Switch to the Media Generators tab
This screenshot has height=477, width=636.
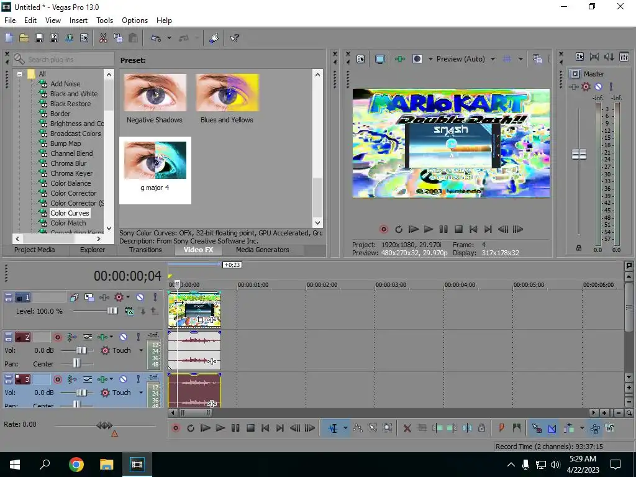[263, 250]
